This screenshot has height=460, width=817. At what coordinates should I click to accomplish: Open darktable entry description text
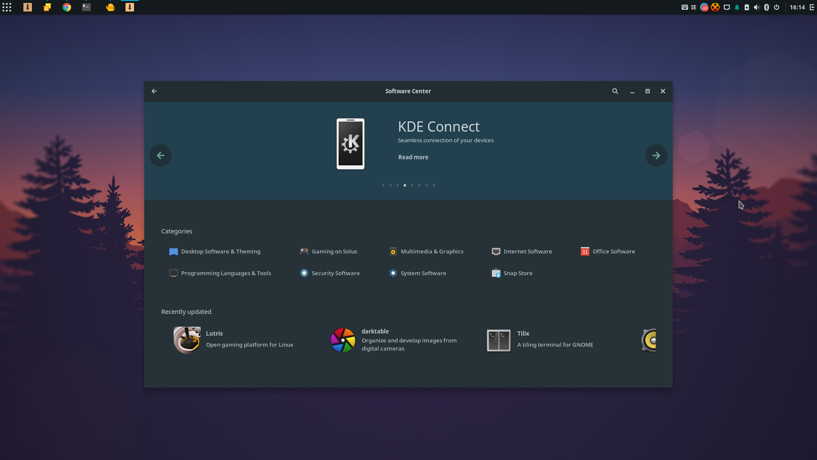(x=409, y=345)
